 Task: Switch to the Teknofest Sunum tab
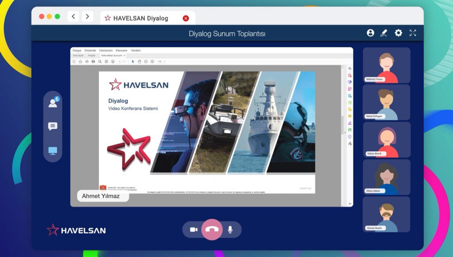coord(111,56)
